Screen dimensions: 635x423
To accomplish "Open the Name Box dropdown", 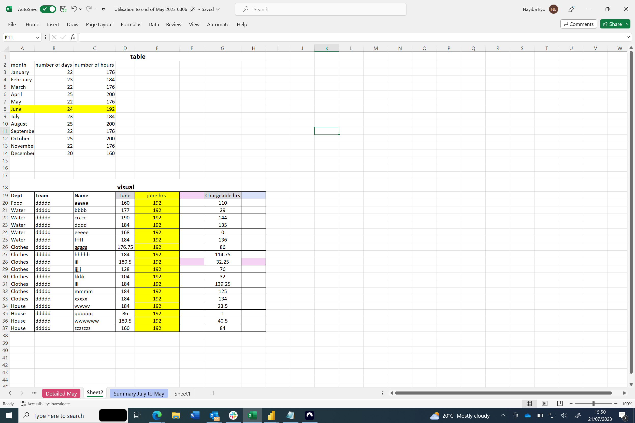I will pyautogui.click(x=38, y=37).
